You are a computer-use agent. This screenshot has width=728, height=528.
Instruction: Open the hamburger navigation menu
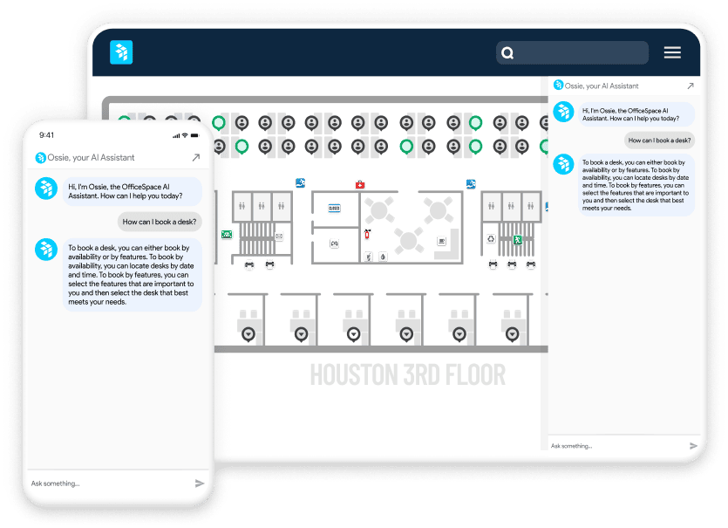672,52
